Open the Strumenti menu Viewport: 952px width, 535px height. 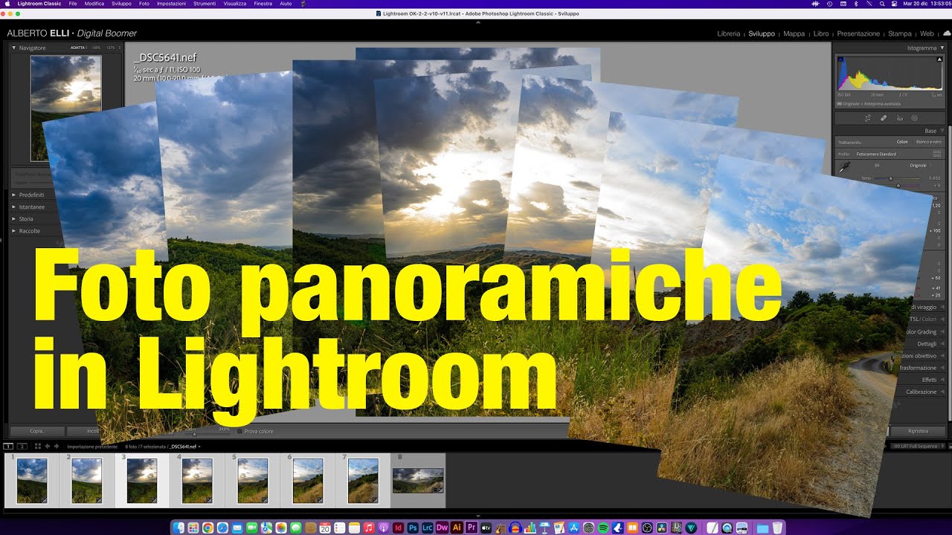point(205,4)
